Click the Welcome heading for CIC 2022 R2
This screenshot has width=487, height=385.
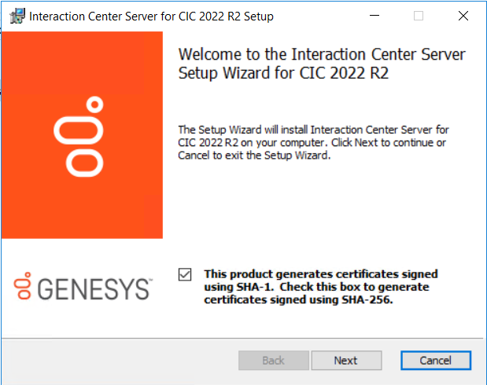pyautogui.click(x=322, y=64)
